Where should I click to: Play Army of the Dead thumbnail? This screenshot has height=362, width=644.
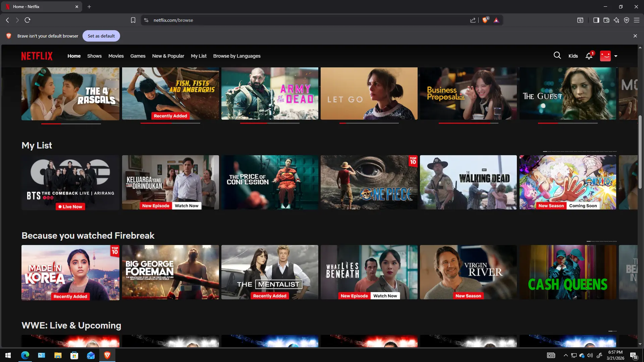(270, 94)
